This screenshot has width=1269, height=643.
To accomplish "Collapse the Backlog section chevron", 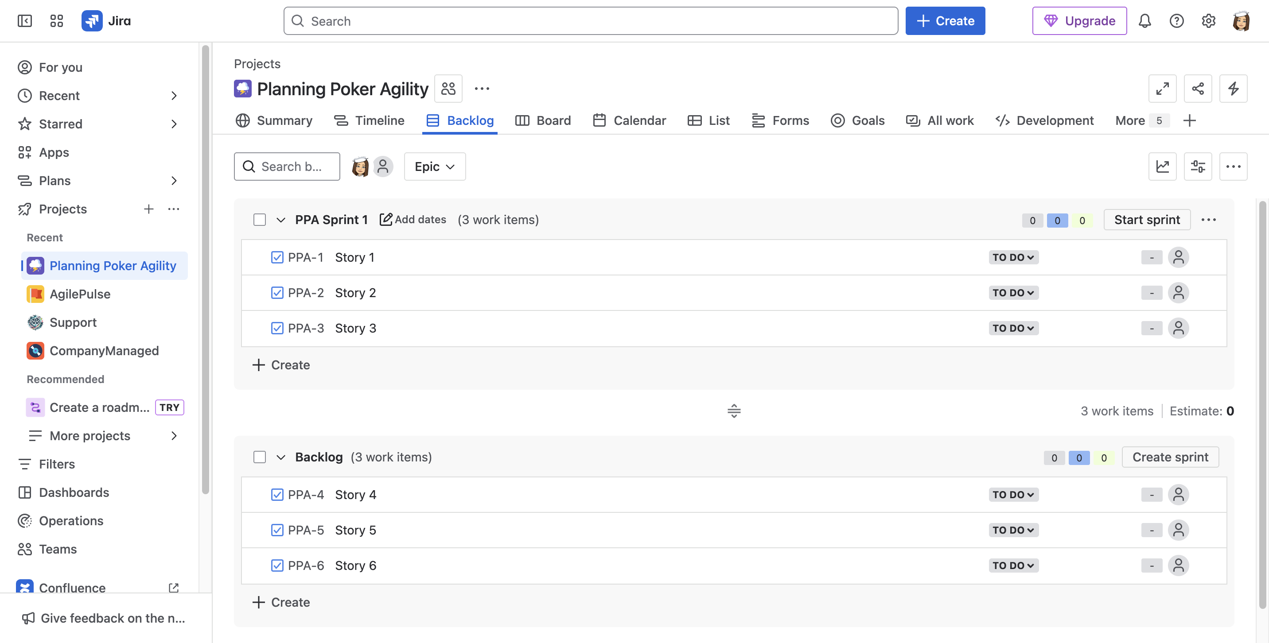I will coord(280,457).
